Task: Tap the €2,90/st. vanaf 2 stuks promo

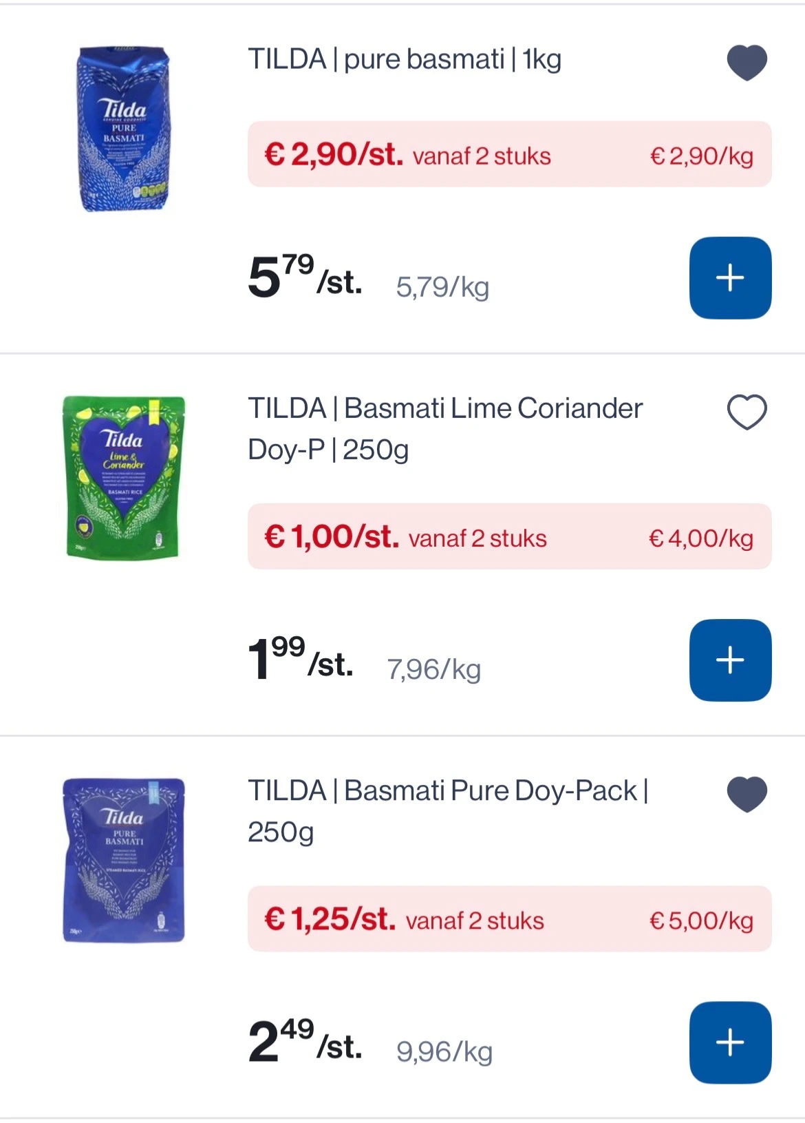Action: pyautogui.click(x=509, y=154)
